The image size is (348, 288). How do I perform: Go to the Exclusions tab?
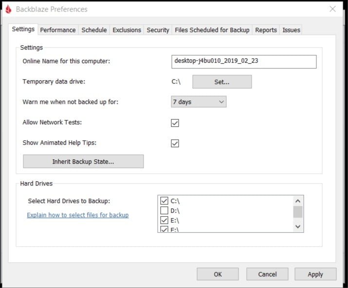click(x=127, y=30)
